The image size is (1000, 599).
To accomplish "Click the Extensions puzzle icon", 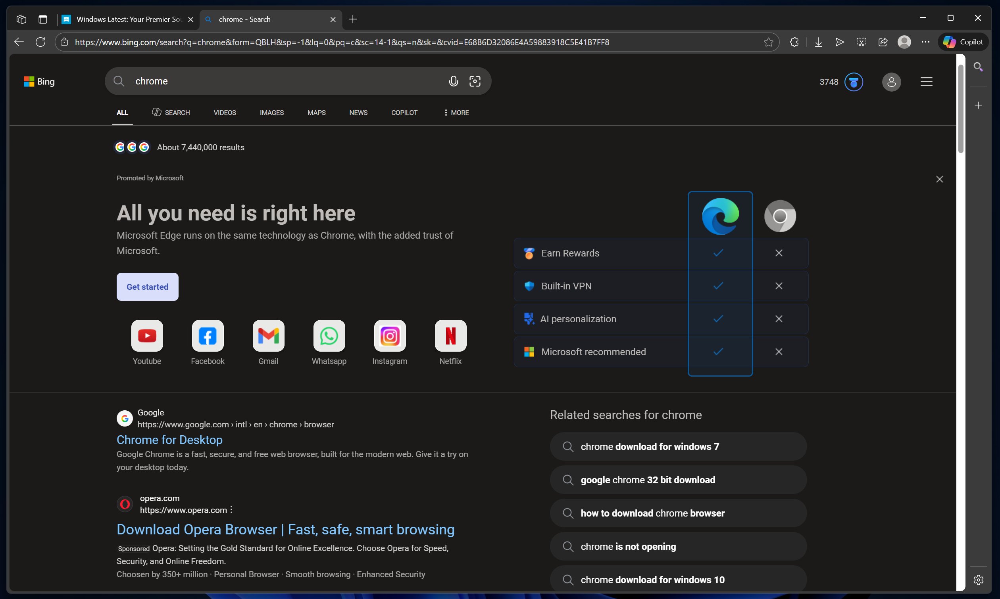I will (794, 42).
